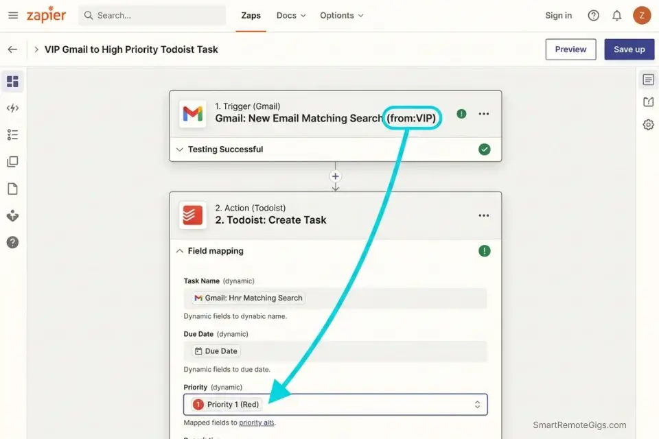Open the guide book icon on right
The image size is (659, 439).
pos(648,102)
